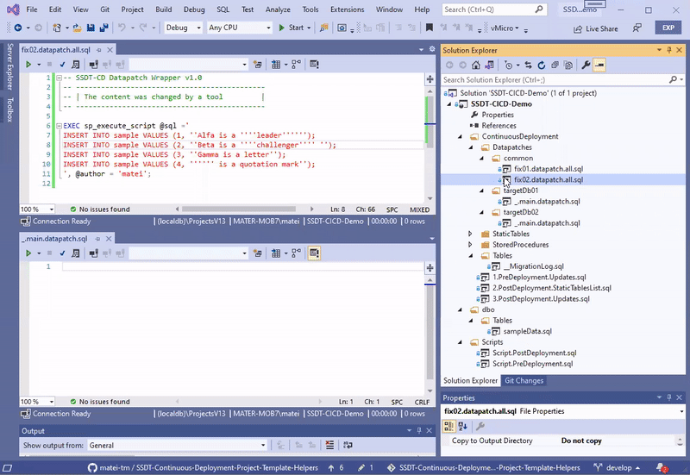Click Collapse All icon in Solution Explorer toolbar
Image resolution: width=690 pixels, height=475 pixels.
click(555, 66)
